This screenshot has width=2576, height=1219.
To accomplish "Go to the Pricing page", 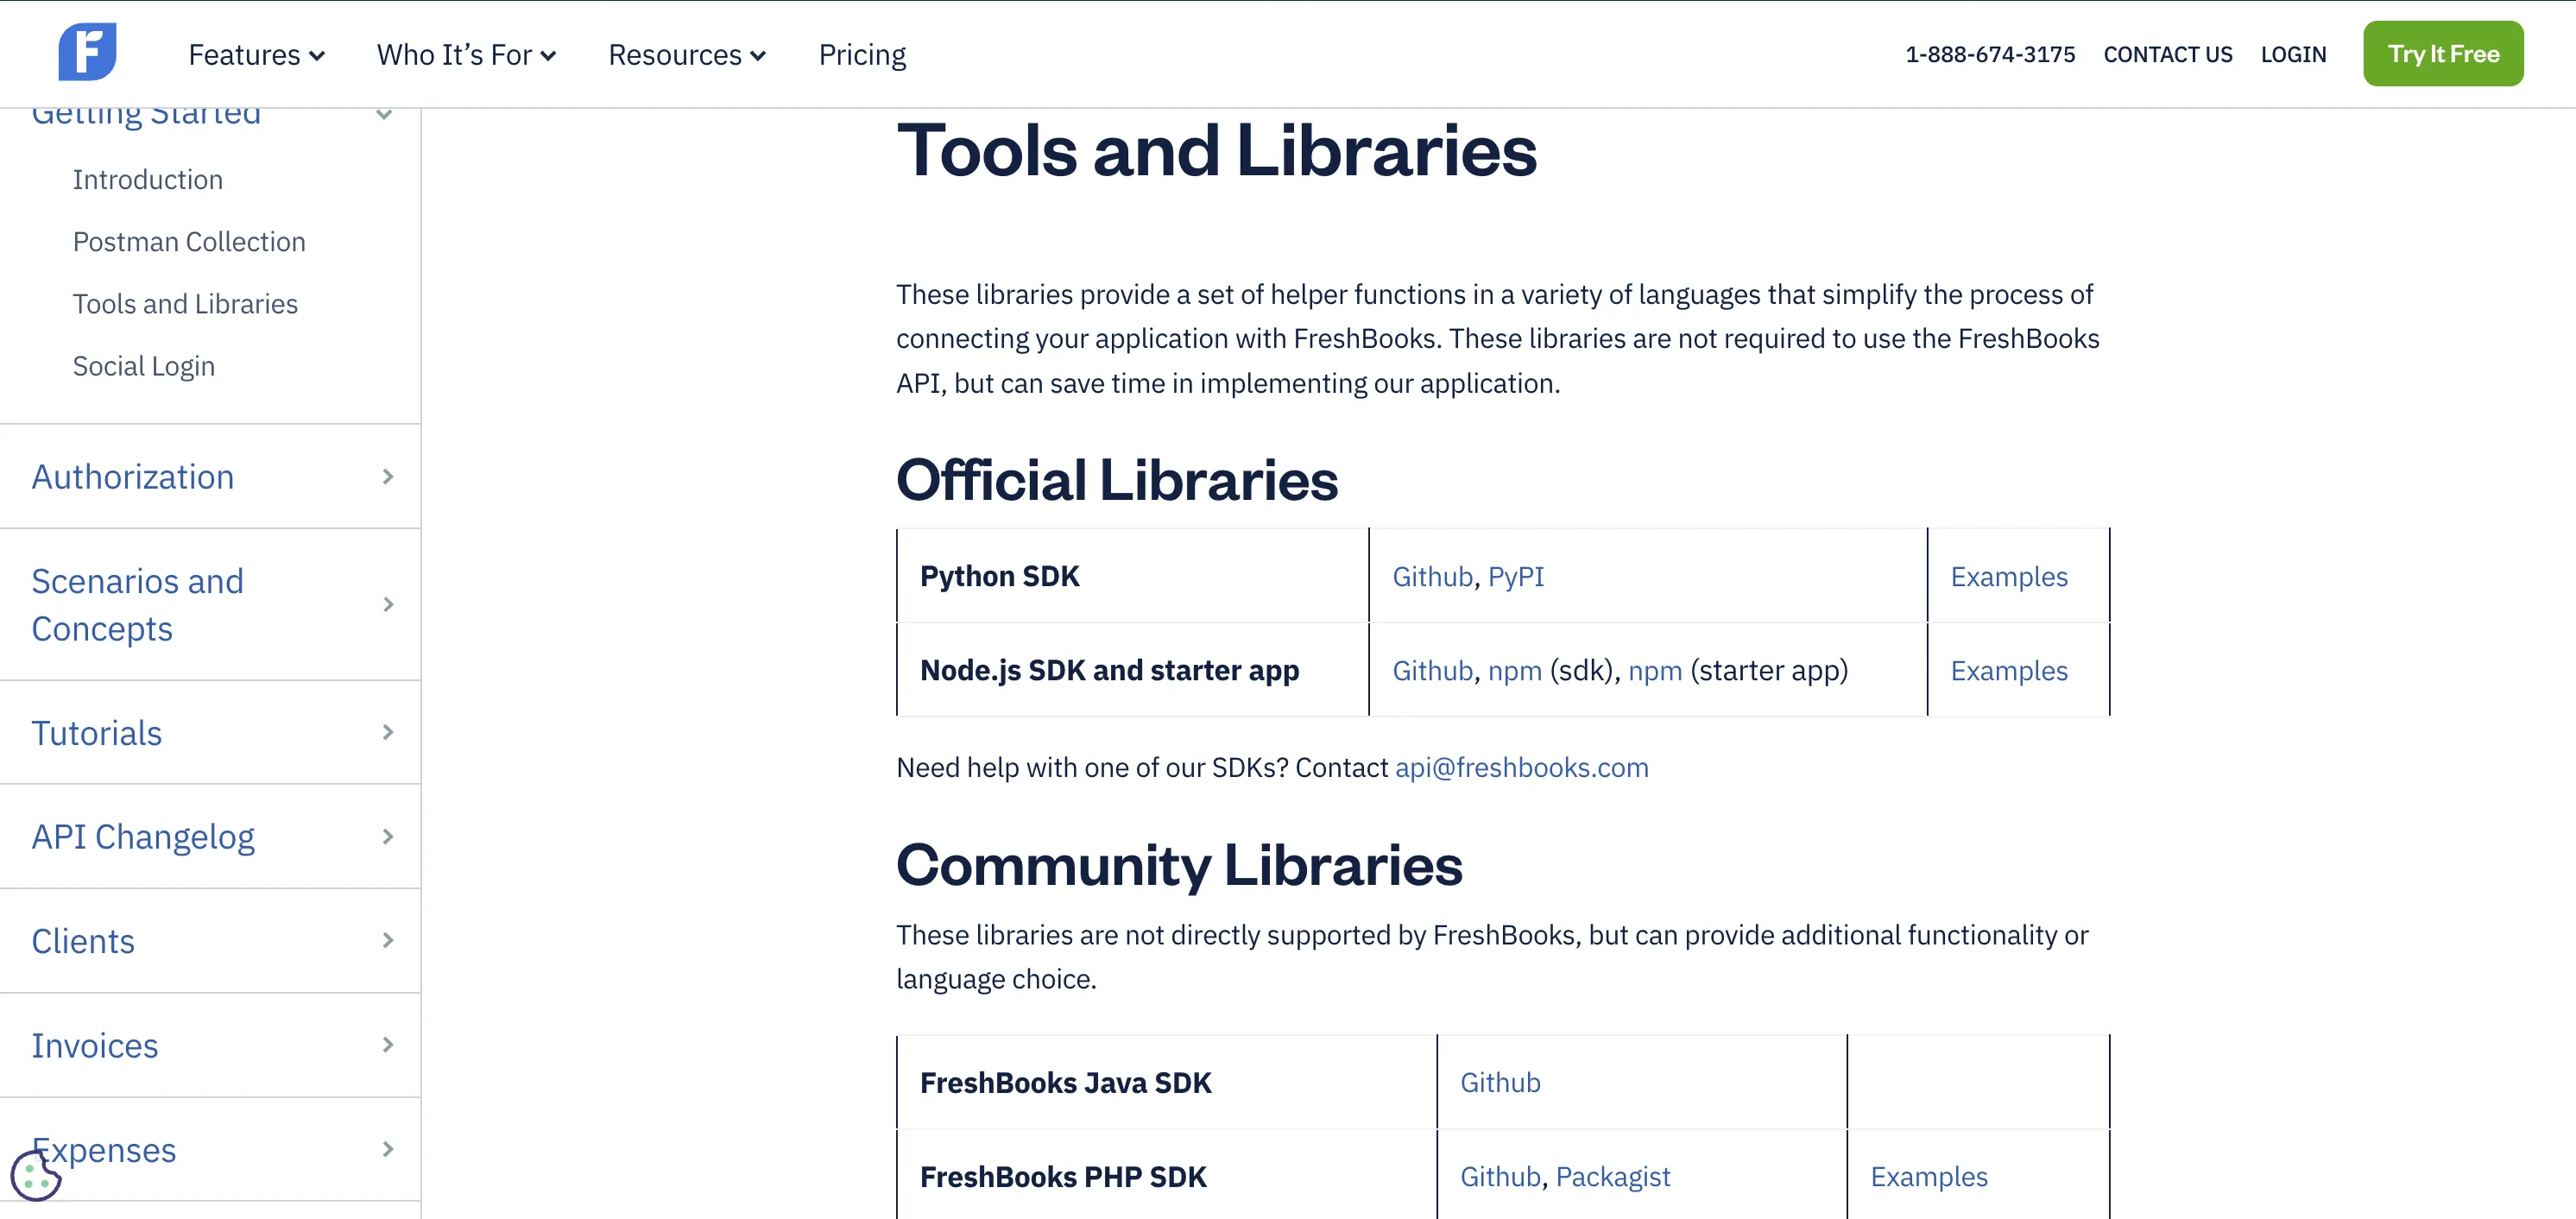I will [862, 55].
